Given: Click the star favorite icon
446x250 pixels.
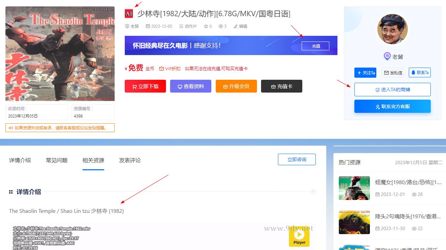Looking at the screenshot, I should click(206, 26).
